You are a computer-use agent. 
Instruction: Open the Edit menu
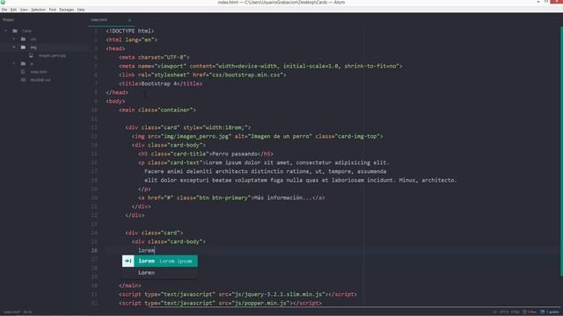click(x=13, y=10)
